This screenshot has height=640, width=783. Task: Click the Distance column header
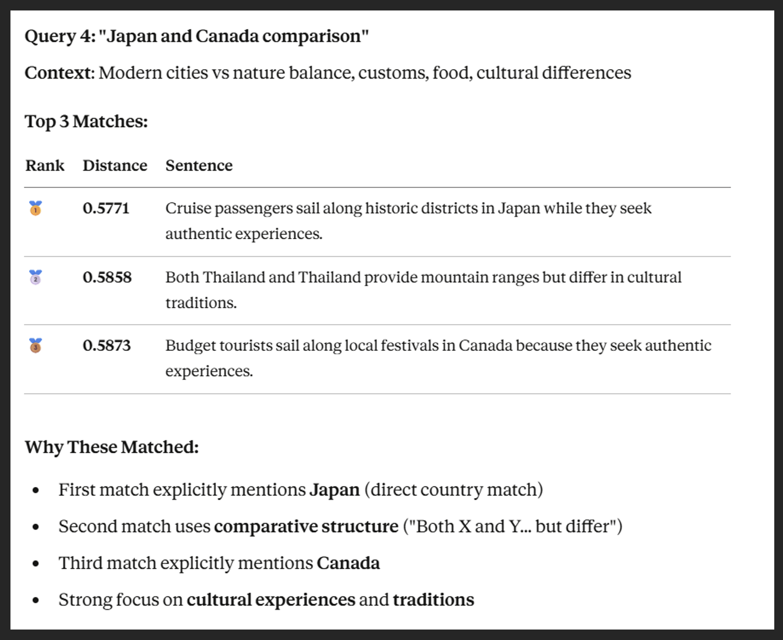[115, 166]
